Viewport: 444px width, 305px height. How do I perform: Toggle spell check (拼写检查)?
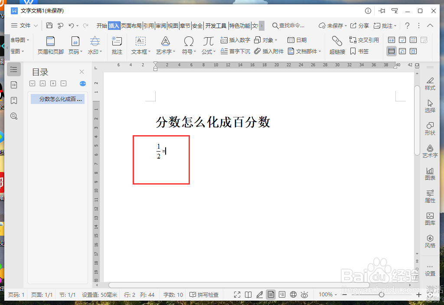pyautogui.click(x=204, y=295)
